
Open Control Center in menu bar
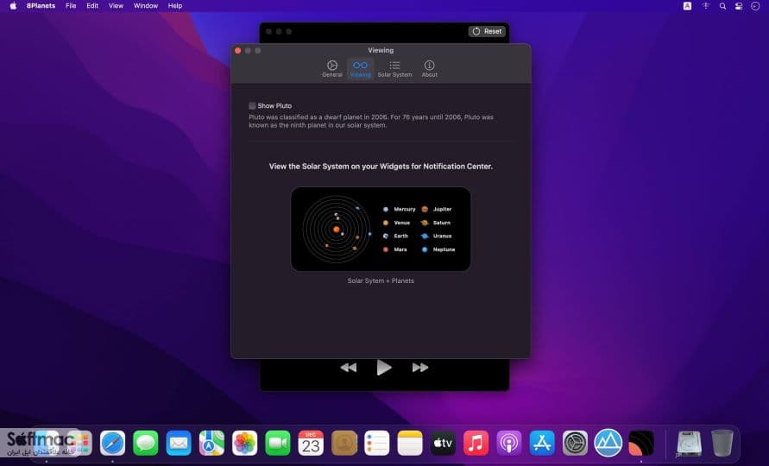[739, 6]
